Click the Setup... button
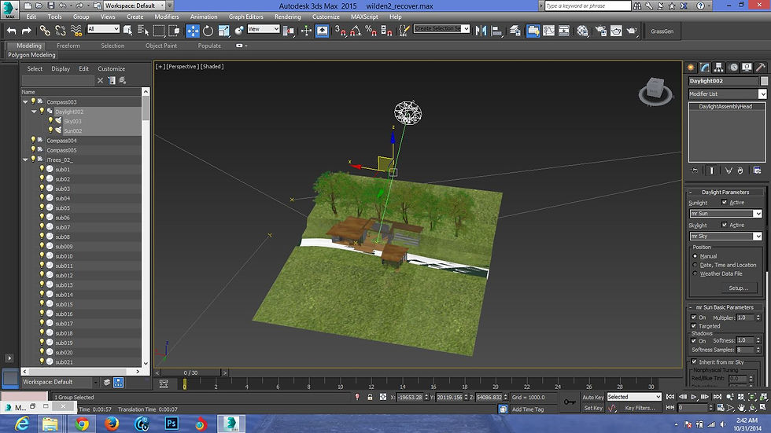The width and height of the screenshot is (771, 433). [x=737, y=288]
